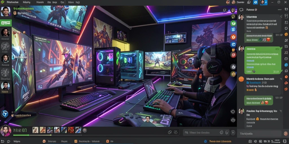
Task: Click the streamer avatar in the bottom bar
Action: (x=6, y=130)
